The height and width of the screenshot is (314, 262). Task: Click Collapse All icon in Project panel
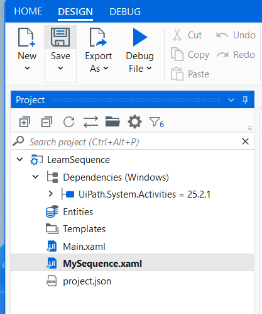(x=46, y=122)
